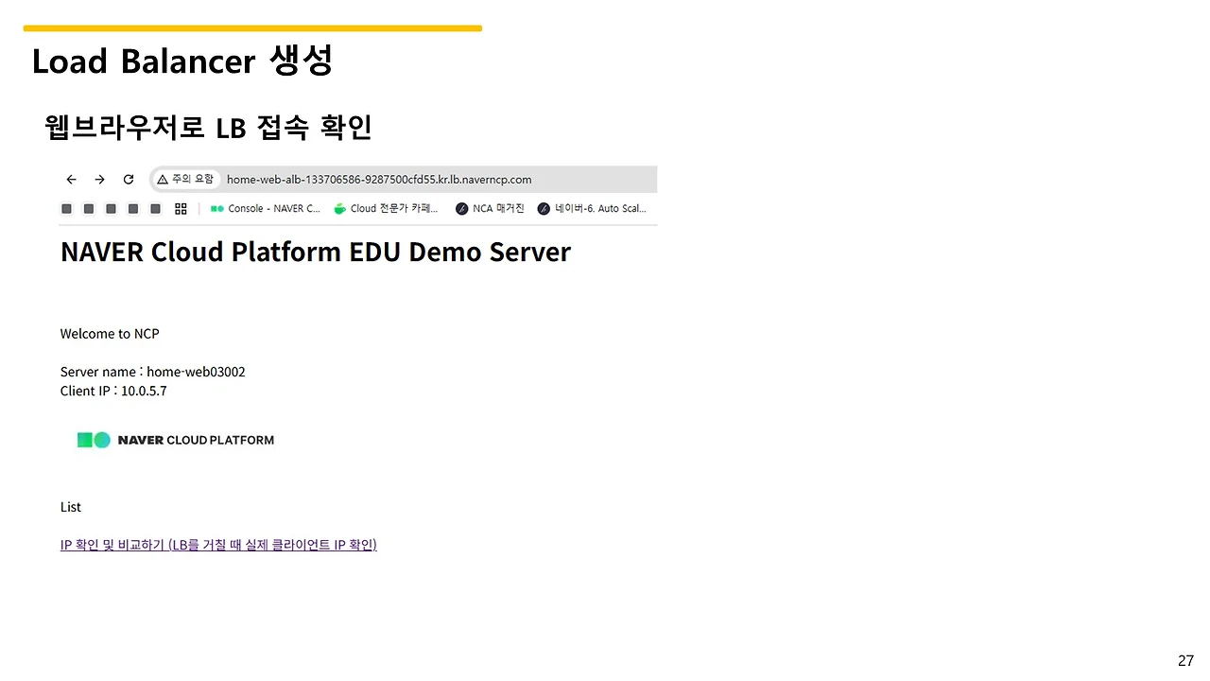Open the Cloud 전문가 카페 bookmark
This screenshot has height=681, width=1210.
tap(387, 209)
